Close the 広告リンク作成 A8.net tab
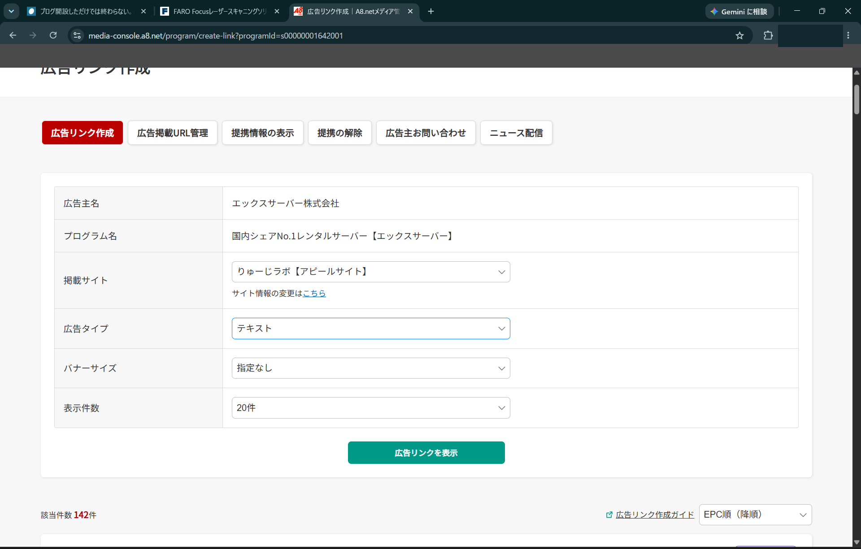This screenshot has width=861, height=549. click(410, 11)
